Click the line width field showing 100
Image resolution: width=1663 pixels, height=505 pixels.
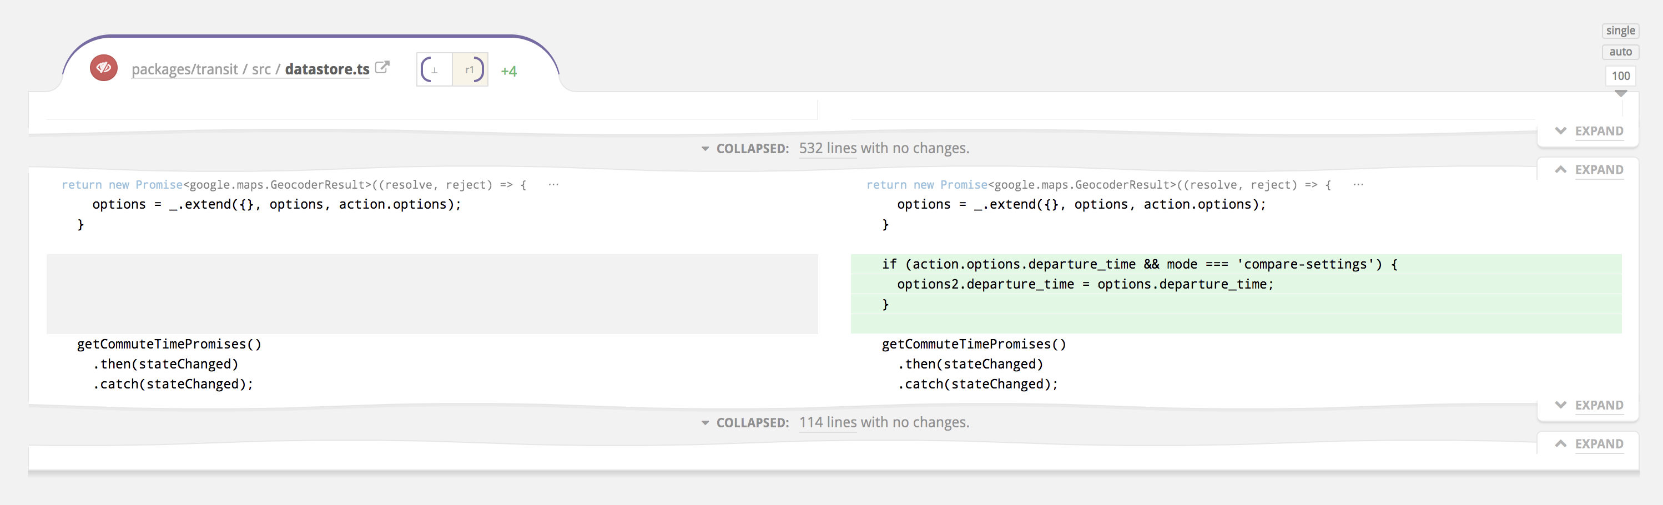(1620, 75)
